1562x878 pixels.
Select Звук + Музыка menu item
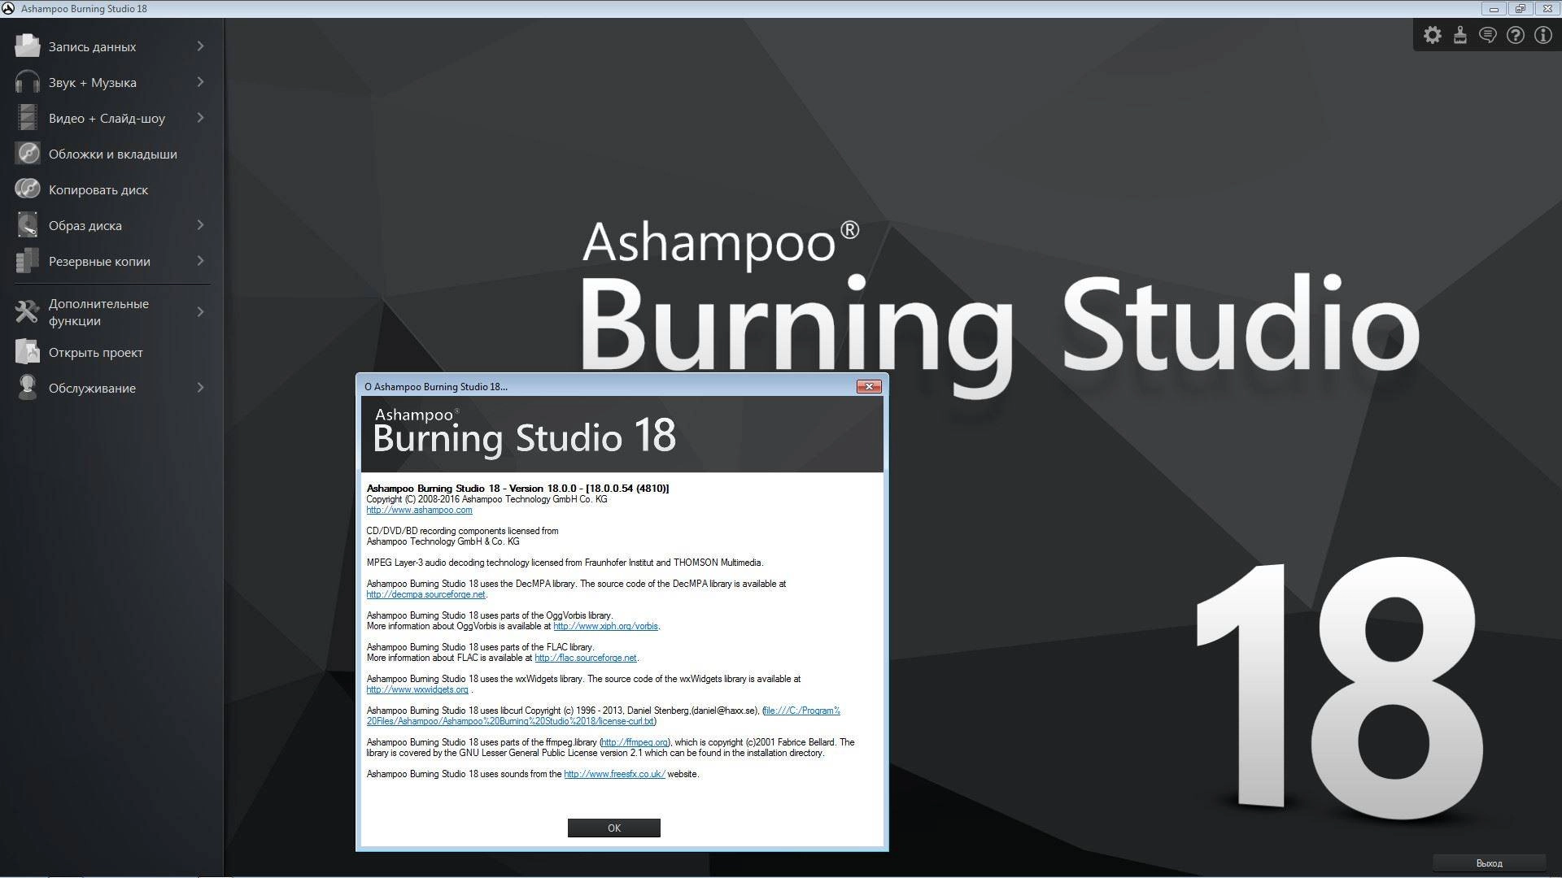111,82
